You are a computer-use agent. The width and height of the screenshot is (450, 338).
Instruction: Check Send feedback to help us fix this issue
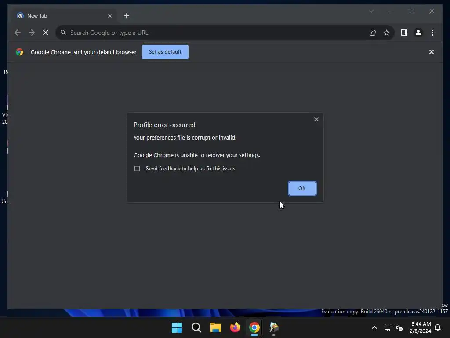click(x=137, y=169)
